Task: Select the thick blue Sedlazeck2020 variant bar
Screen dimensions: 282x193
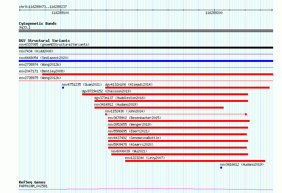Action: (x=146, y=61)
